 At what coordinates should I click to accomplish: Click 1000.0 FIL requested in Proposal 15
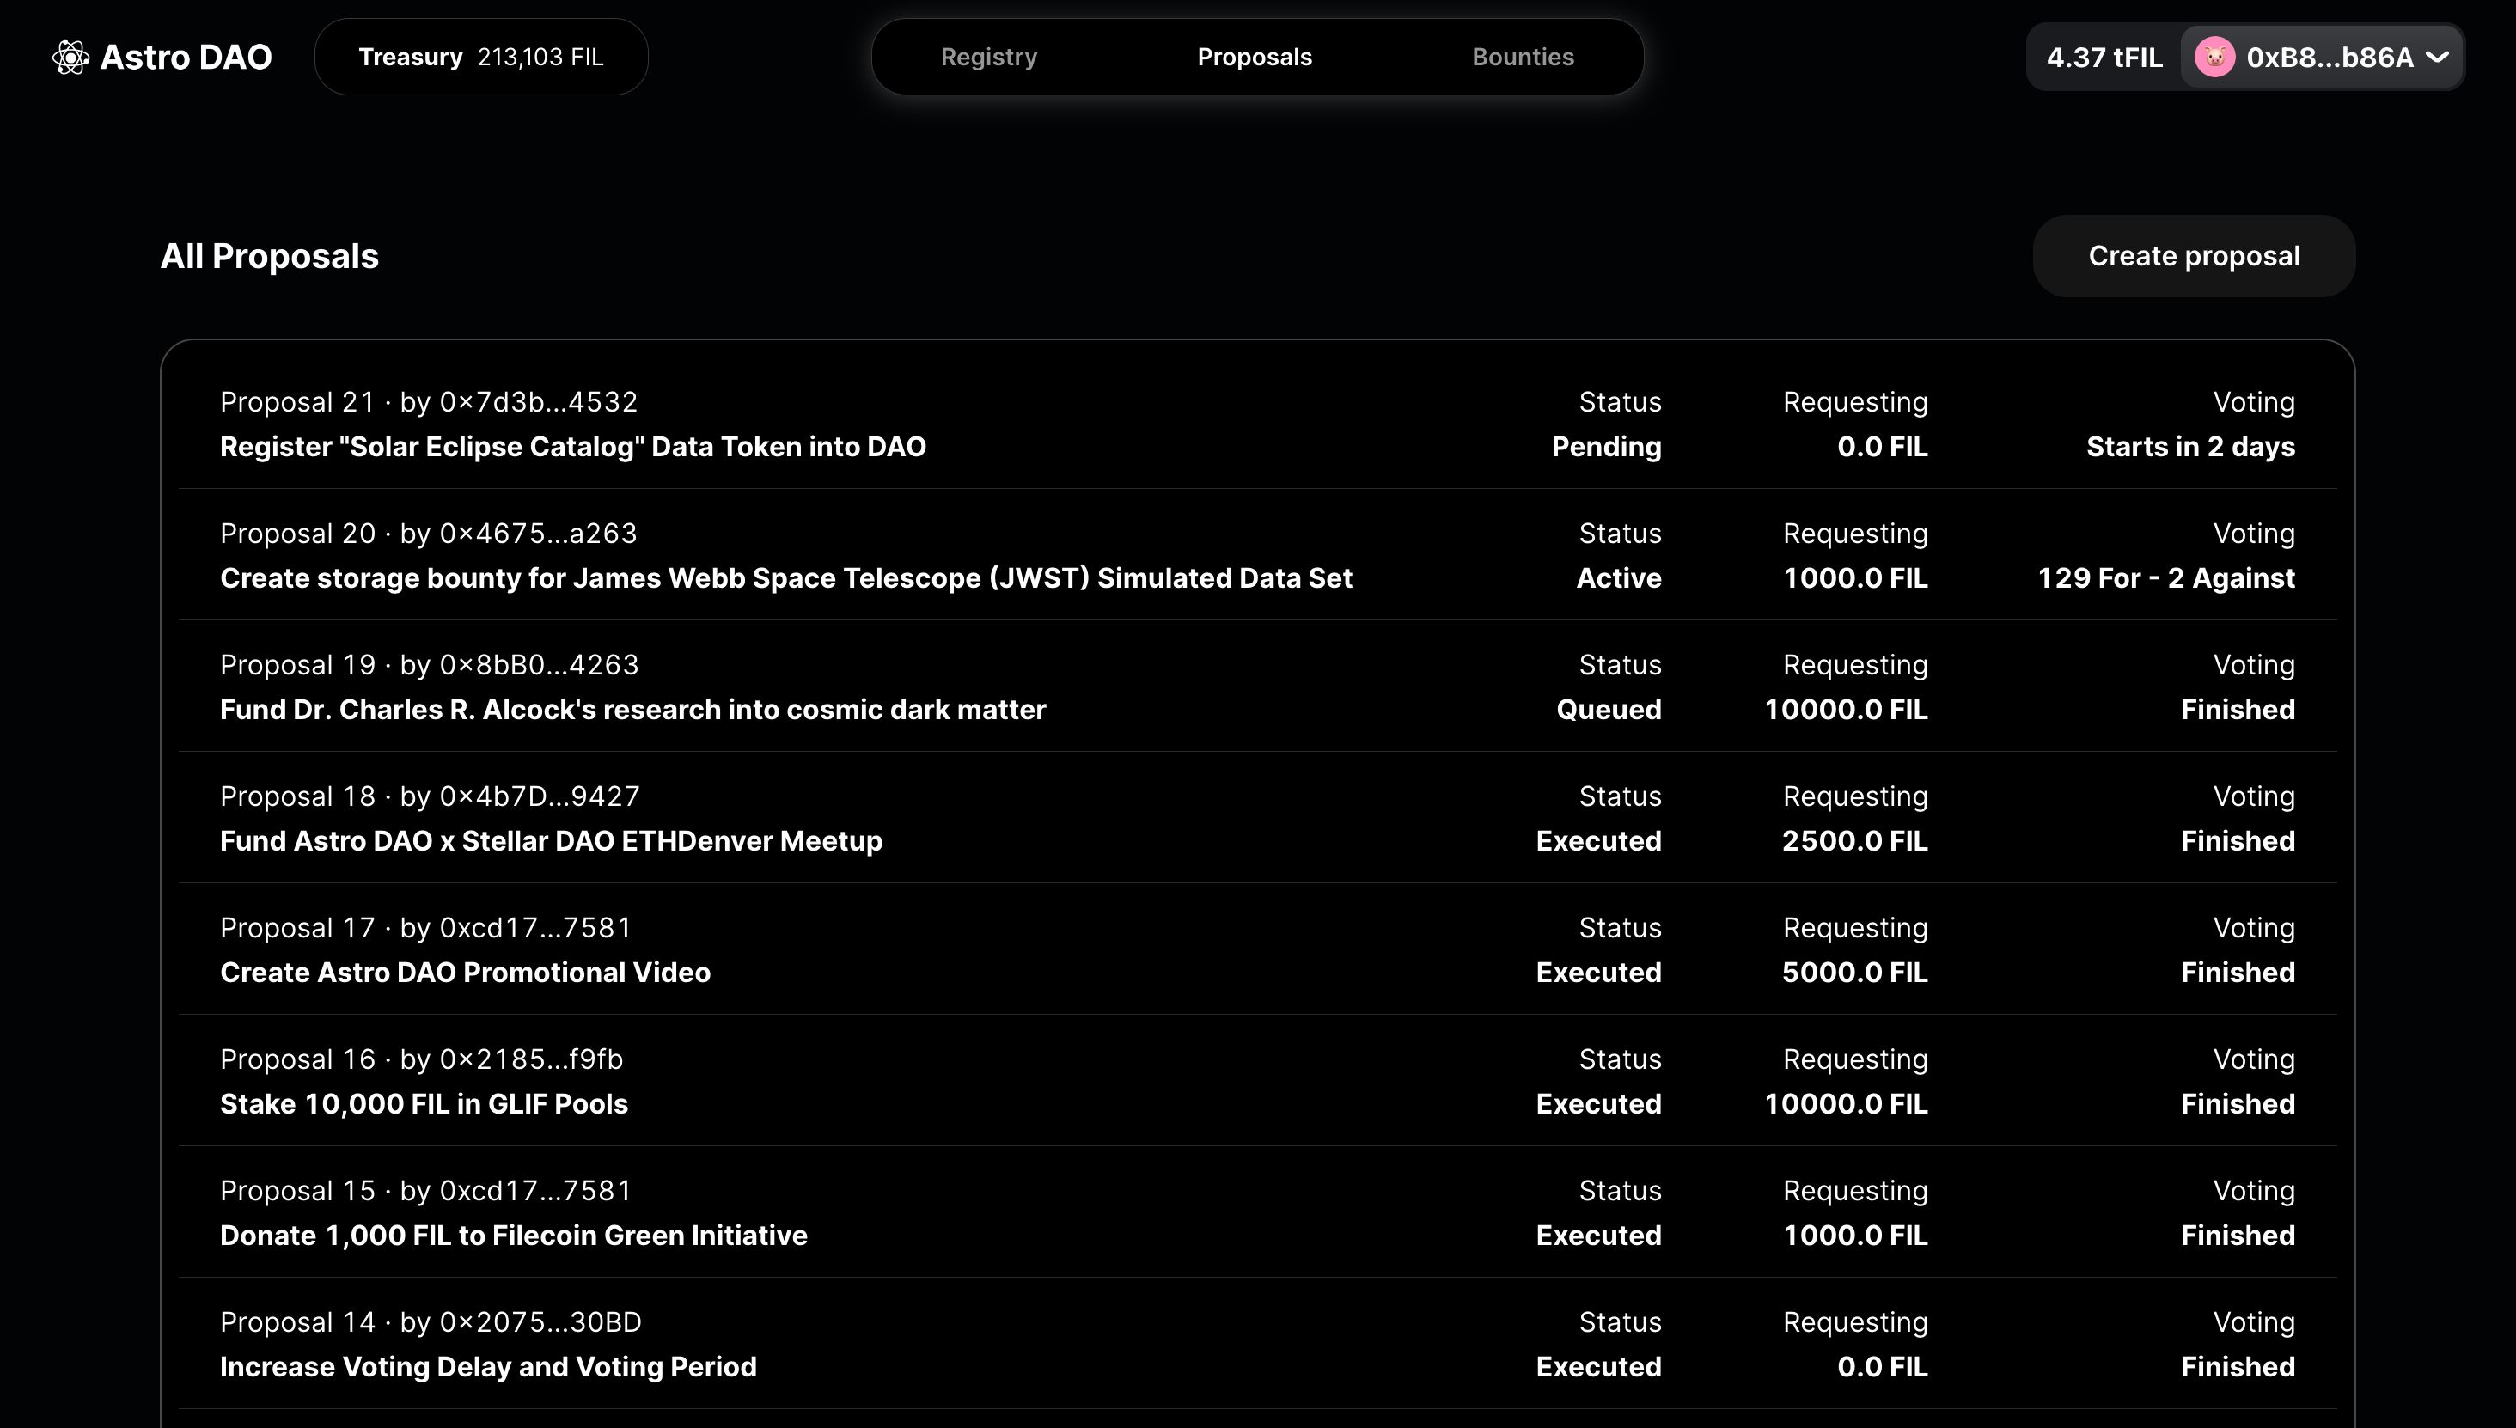click(x=1855, y=1236)
